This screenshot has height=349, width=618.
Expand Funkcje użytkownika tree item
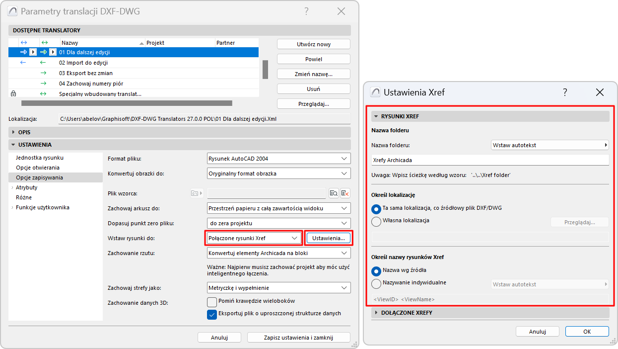(12, 207)
